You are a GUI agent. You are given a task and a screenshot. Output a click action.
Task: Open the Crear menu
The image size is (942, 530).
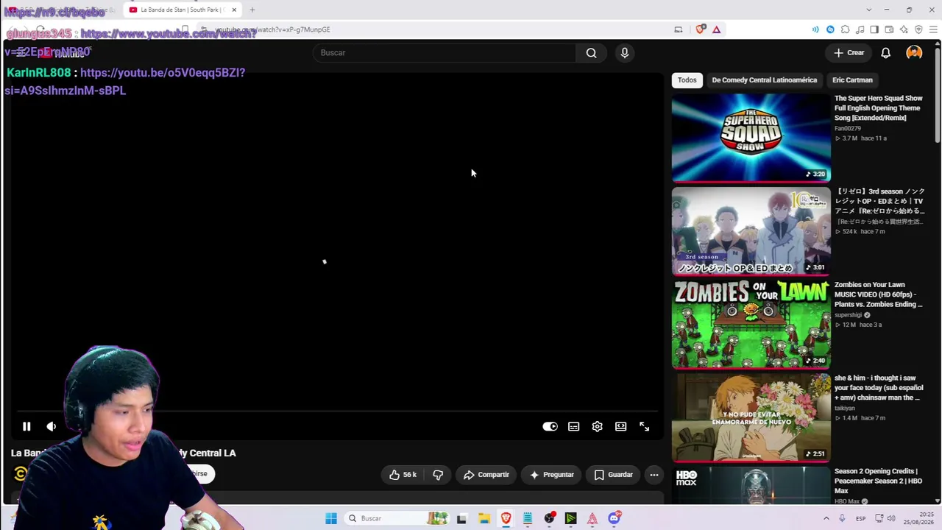tap(849, 53)
